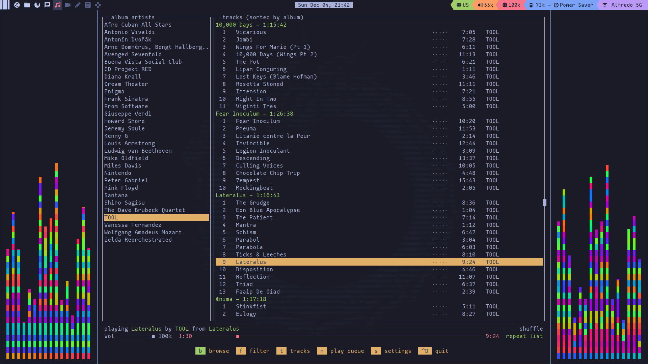Click the browse shortcut button
Viewport: 648px width, 364px height.
tap(212, 351)
